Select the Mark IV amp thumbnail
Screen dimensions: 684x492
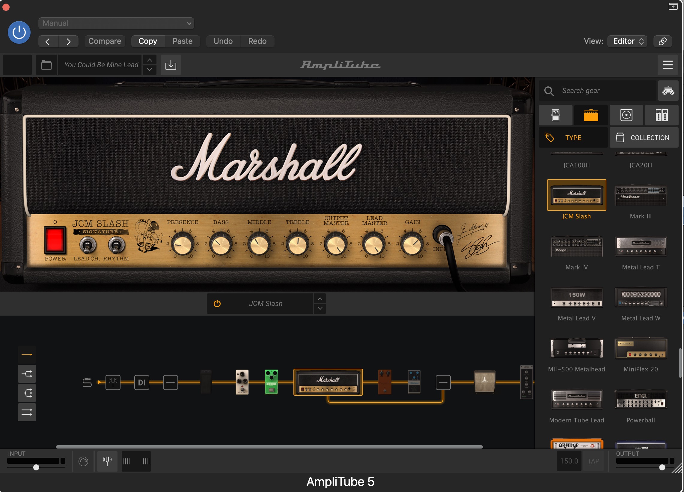pos(576,246)
